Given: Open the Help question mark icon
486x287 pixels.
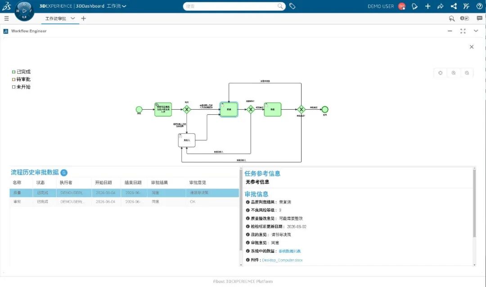Looking at the screenshot, I should [479, 6].
